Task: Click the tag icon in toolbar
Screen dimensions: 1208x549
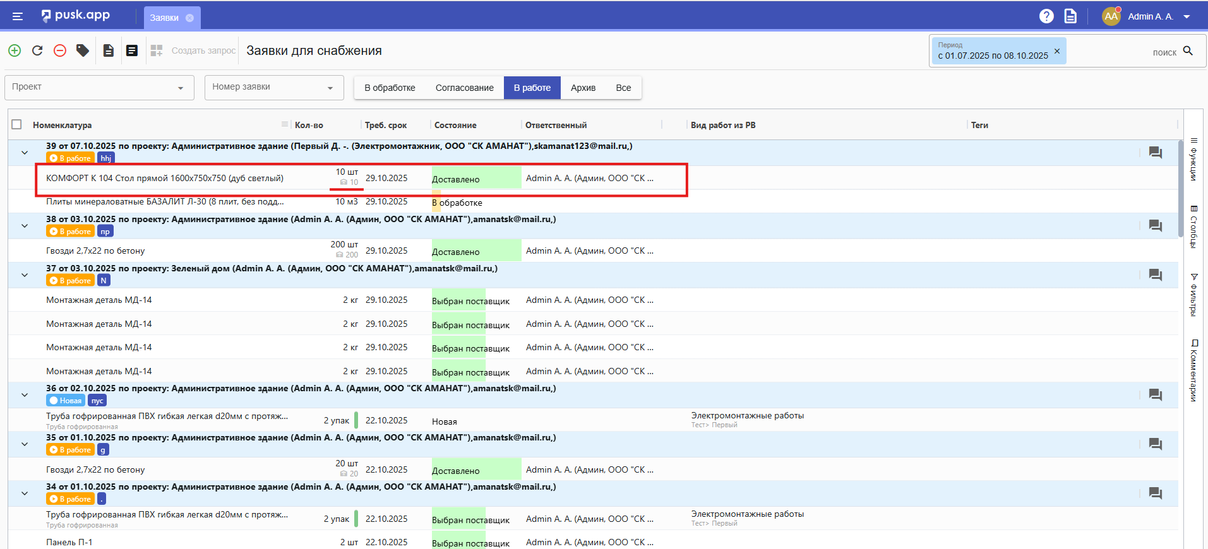Action: point(83,50)
